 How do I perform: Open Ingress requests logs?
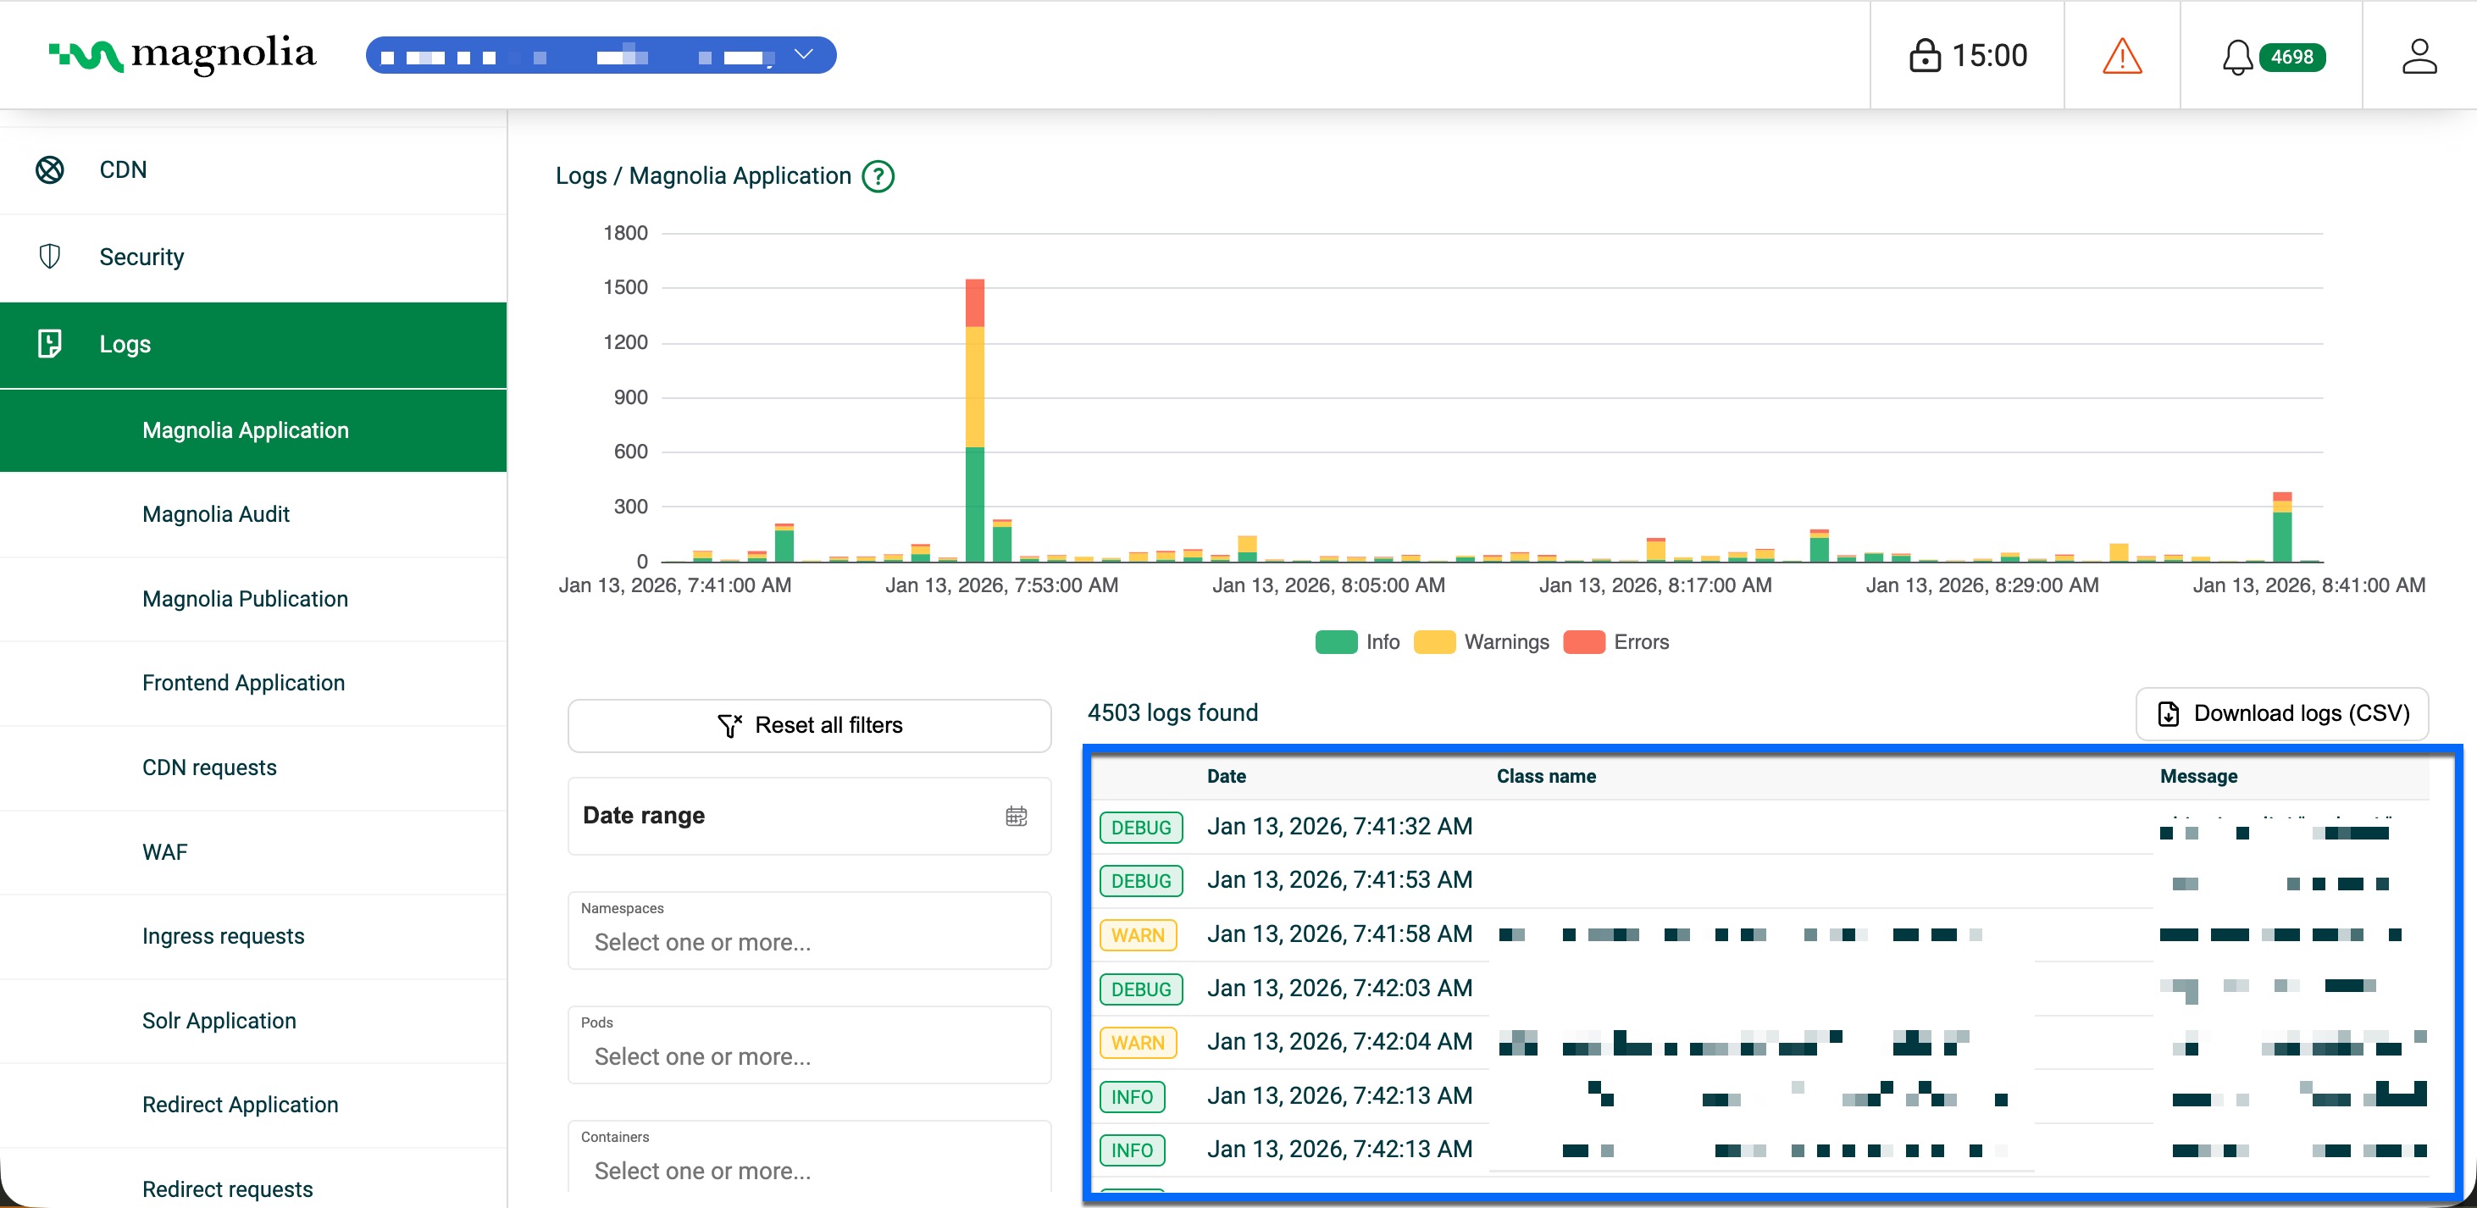click(253, 937)
